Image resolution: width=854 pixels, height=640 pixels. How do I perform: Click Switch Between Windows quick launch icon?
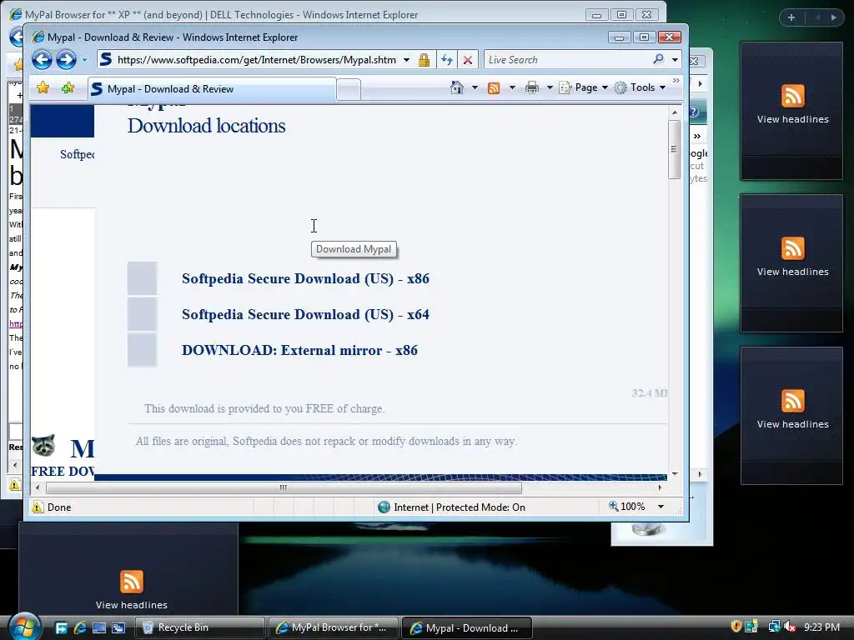click(118, 628)
